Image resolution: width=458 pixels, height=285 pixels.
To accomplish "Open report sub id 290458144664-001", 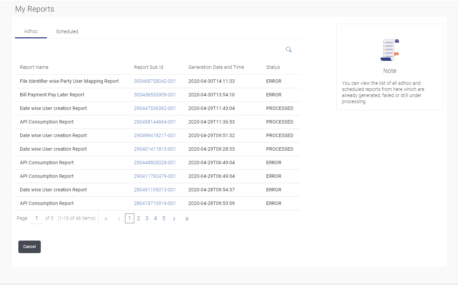I will click(155, 122).
